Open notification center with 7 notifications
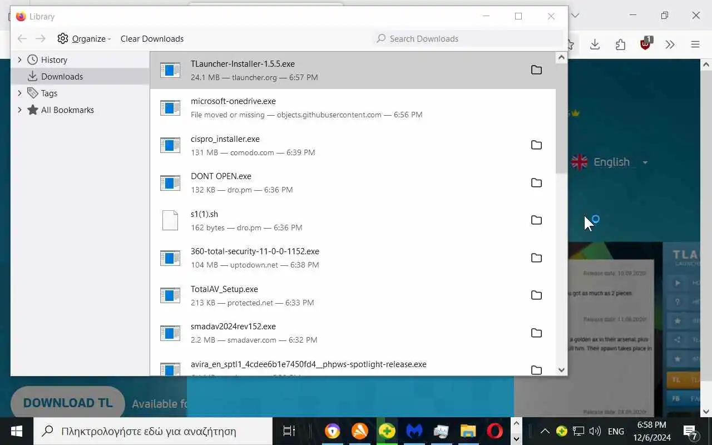Screen dimensions: 712x445 tap(690, 431)
